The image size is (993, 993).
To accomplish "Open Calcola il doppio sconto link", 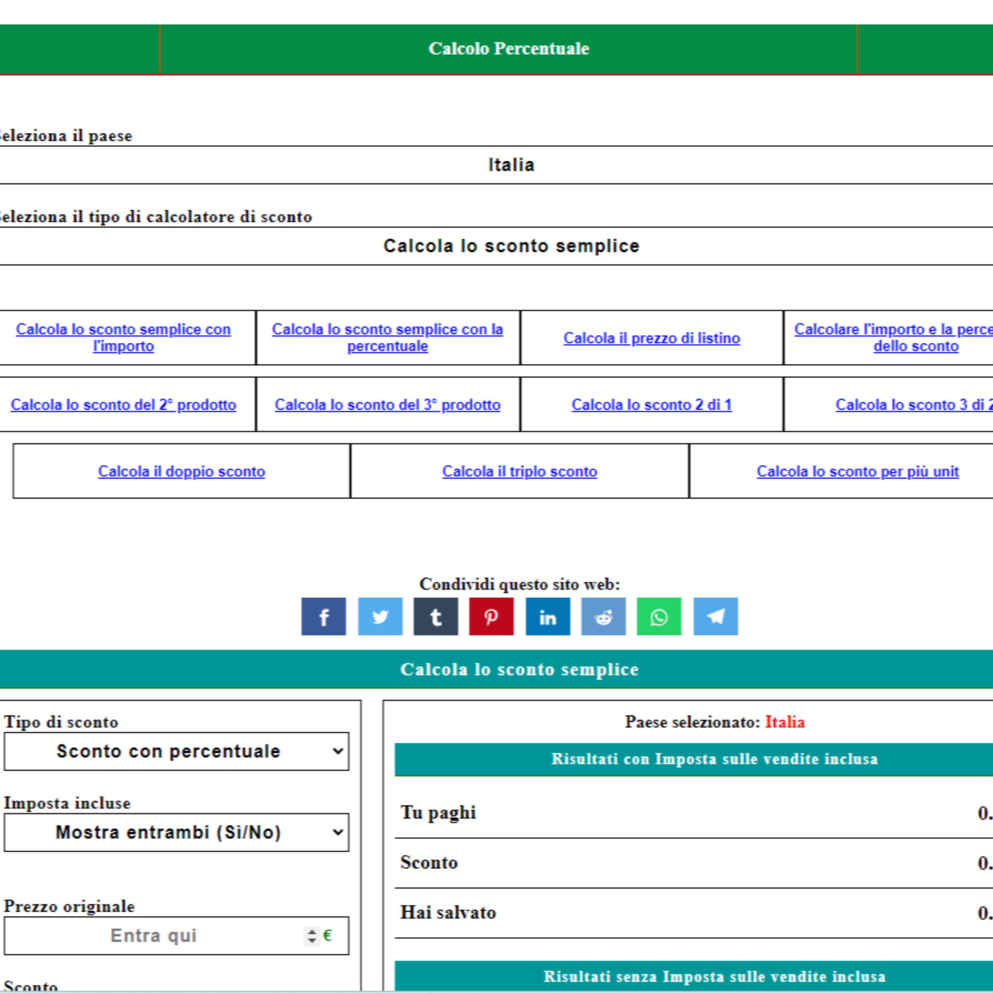I will (181, 471).
